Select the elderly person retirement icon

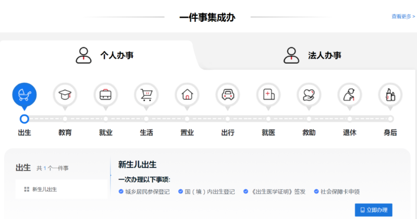(x=350, y=95)
